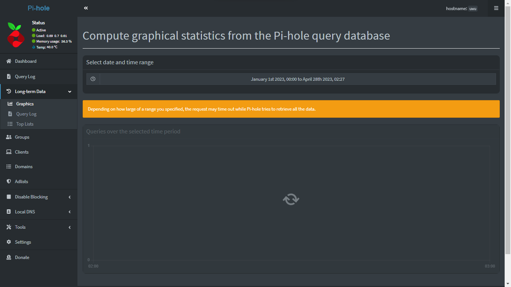Screen dimensions: 511x287
Task: Expand the Tools submenu arrow
Action: pos(70,227)
